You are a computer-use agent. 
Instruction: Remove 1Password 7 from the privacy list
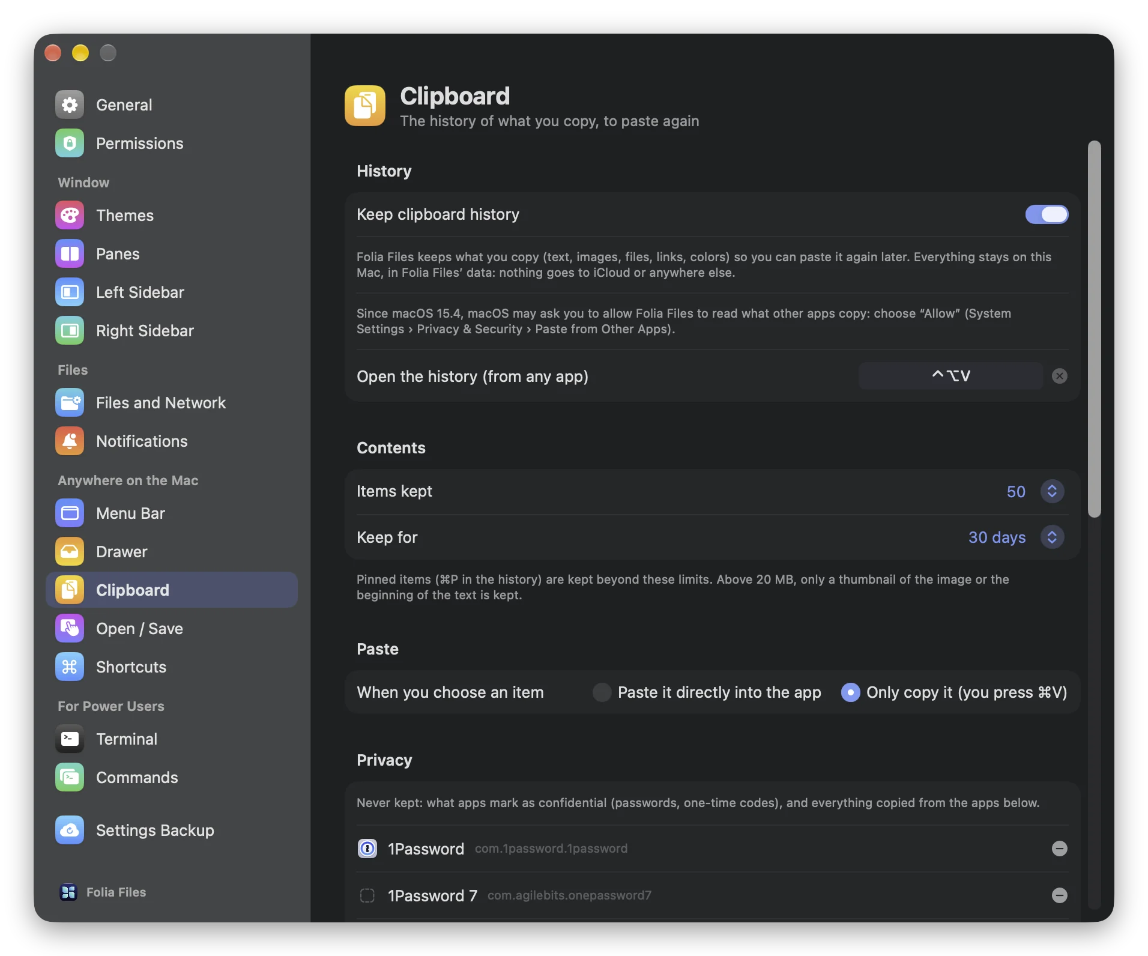point(1060,895)
